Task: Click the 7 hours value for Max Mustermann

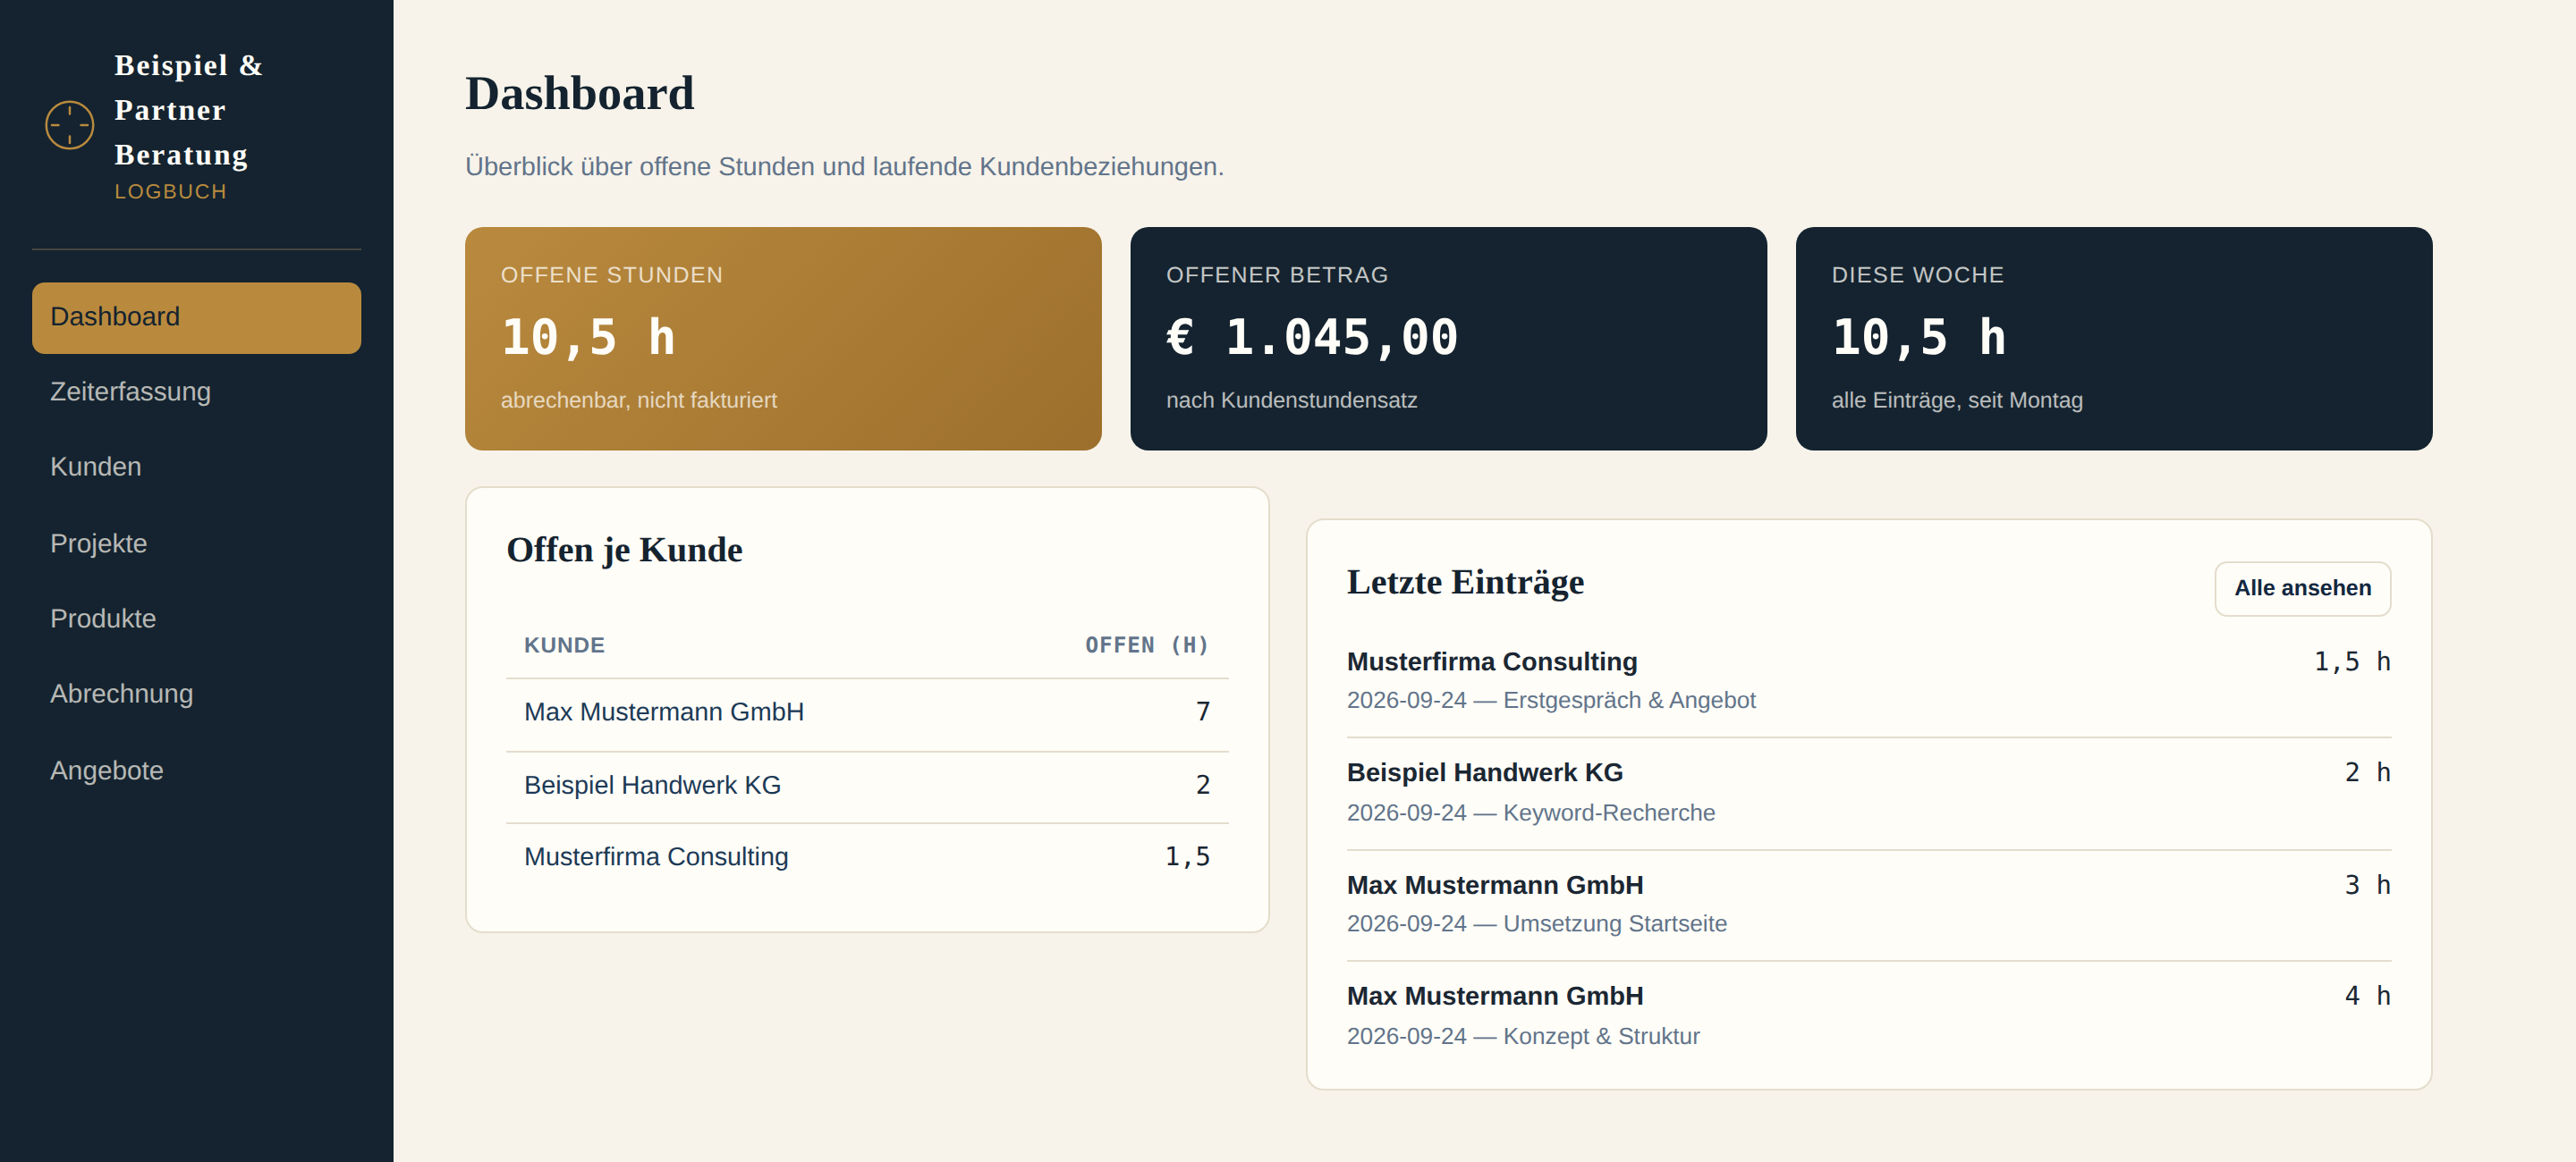Action: 1203,712
